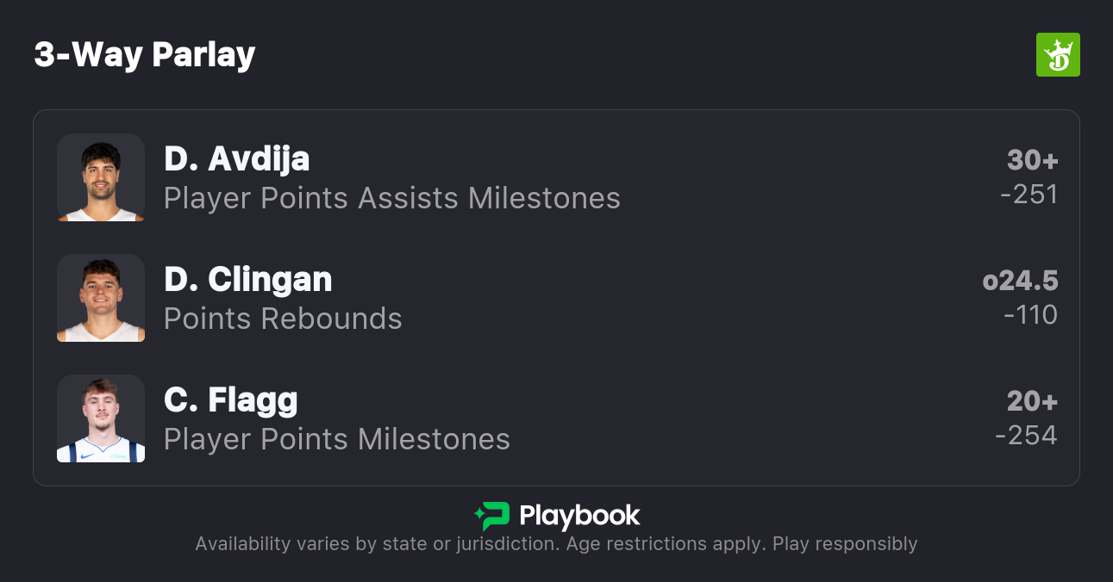1113x582 pixels.
Task: Select the D. Clingan player name
Action: point(247,280)
